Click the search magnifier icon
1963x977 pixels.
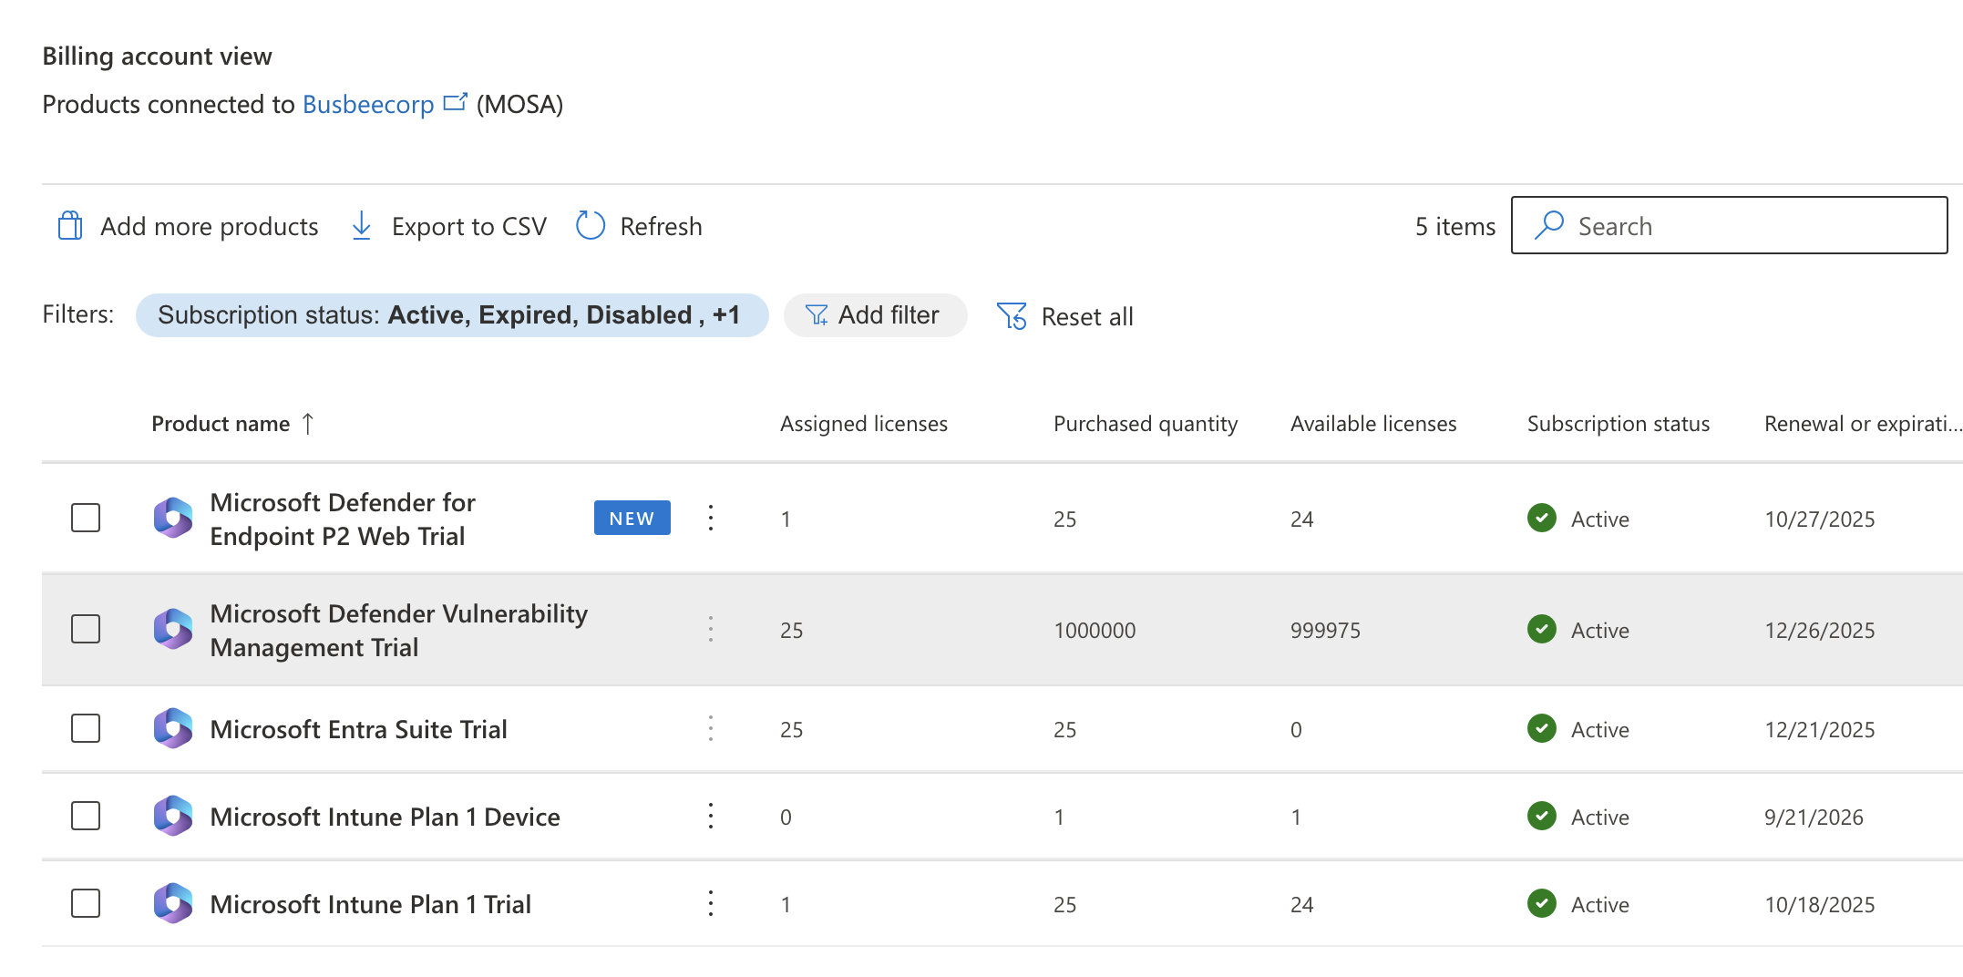click(1549, 225)
